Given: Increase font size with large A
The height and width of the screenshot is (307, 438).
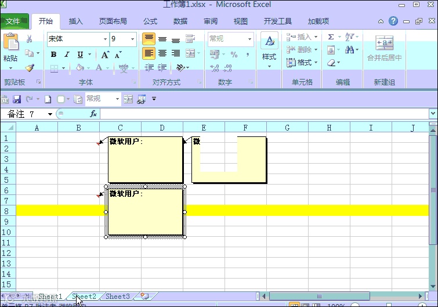Looking at the screenshot, I should [x=105, y=55].
